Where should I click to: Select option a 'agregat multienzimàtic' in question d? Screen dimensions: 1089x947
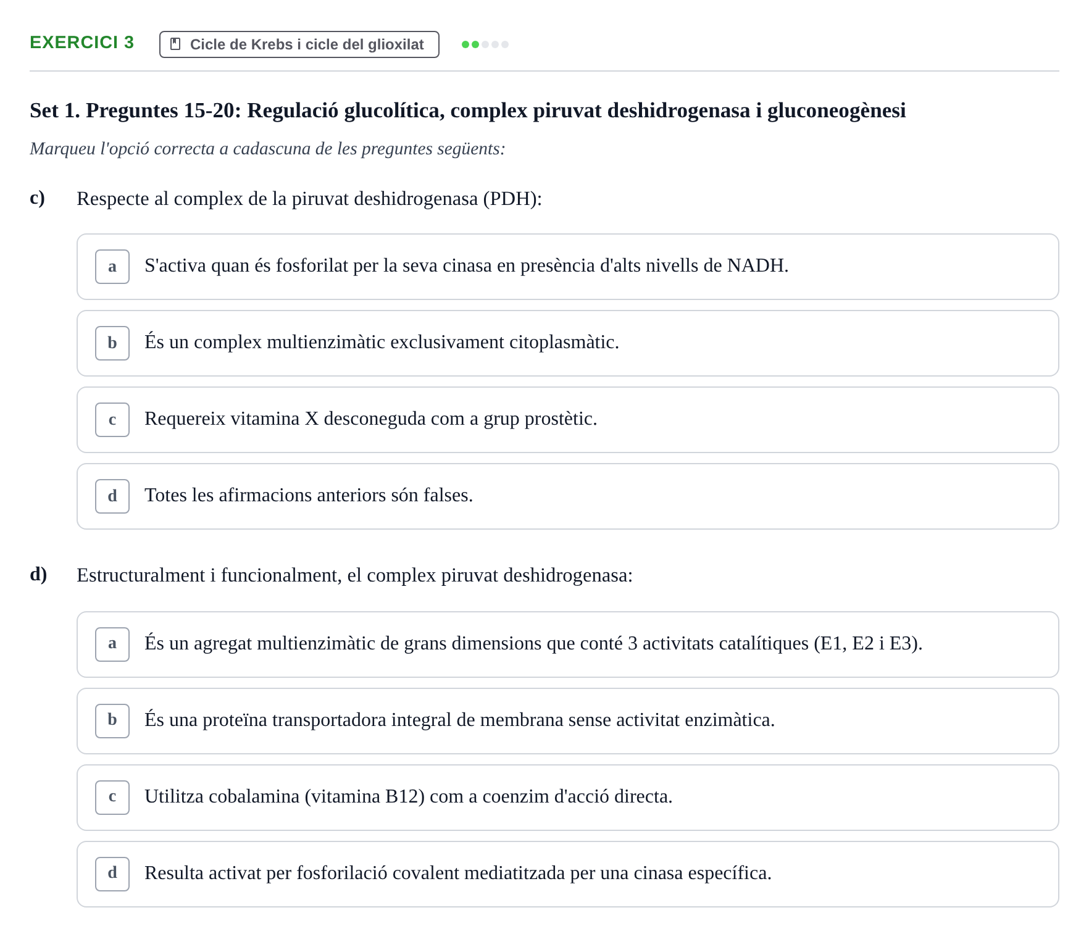coord(568,645)
